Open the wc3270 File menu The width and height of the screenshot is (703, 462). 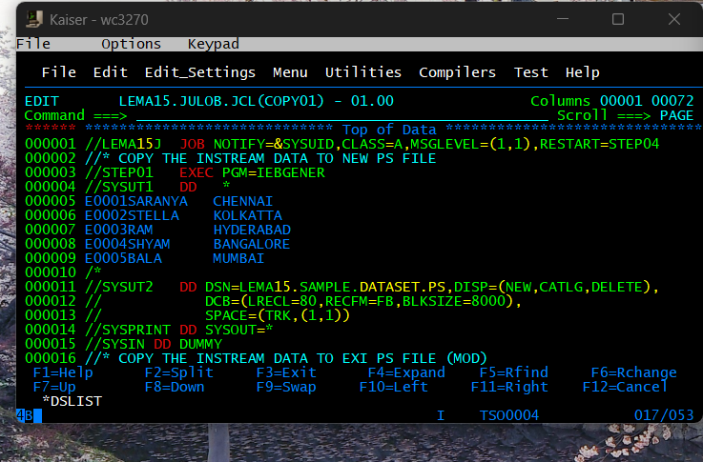click(x=33, y=44)
